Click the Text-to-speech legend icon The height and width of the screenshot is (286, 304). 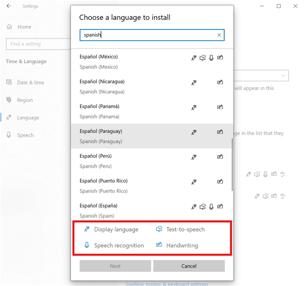click(x=159, y=229)
